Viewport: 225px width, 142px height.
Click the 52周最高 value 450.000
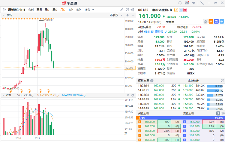188,60
